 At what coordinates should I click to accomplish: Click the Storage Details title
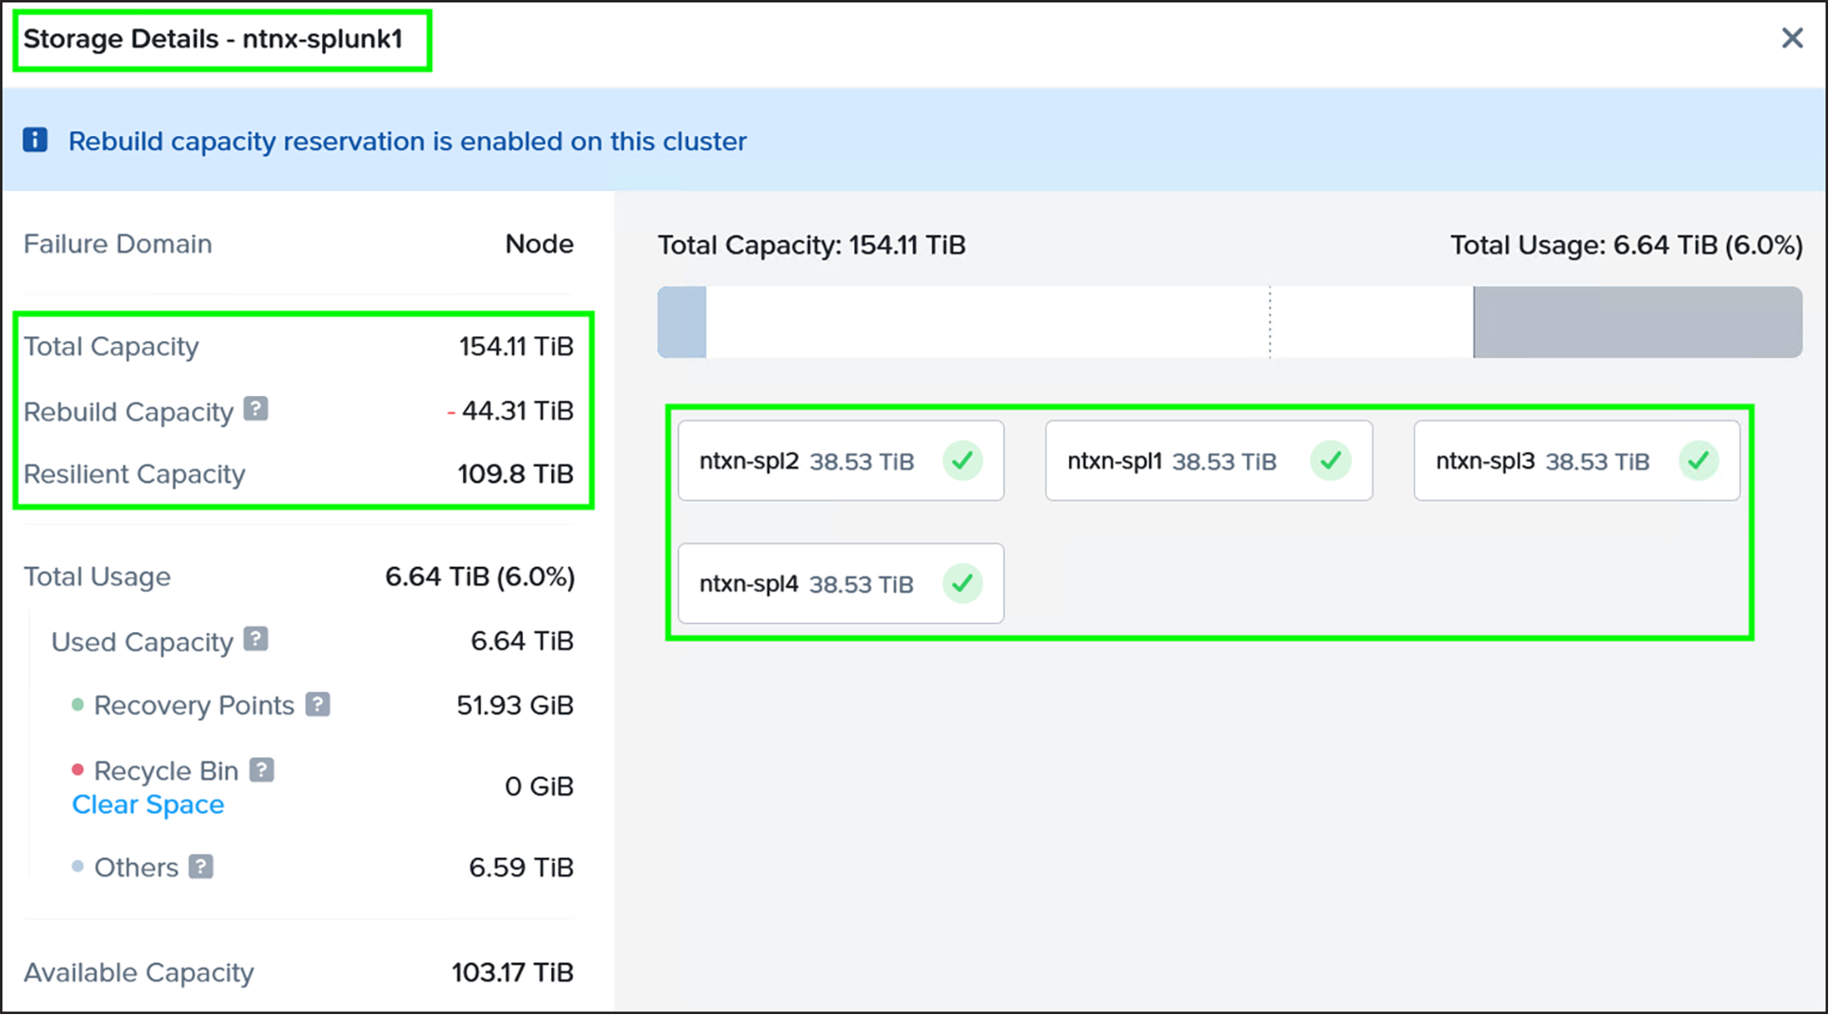(x=213, y=39)
